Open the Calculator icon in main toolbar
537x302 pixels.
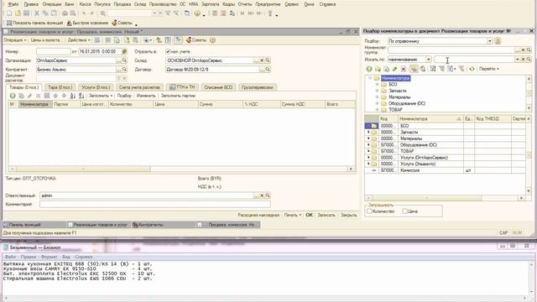215,13
